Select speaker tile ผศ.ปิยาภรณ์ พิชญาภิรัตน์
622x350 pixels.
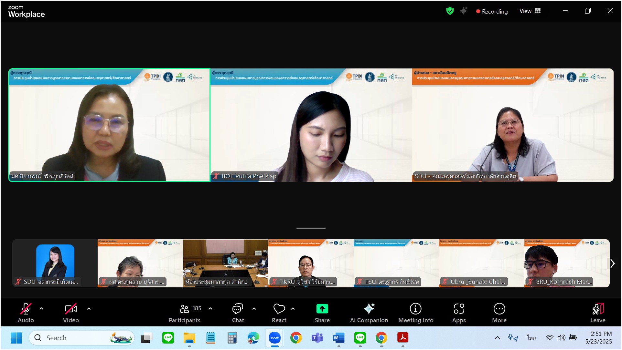[109, 125]
